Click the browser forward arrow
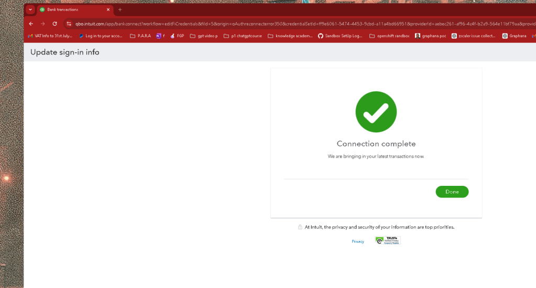The image size is (536, 288). tap(43, 24)
